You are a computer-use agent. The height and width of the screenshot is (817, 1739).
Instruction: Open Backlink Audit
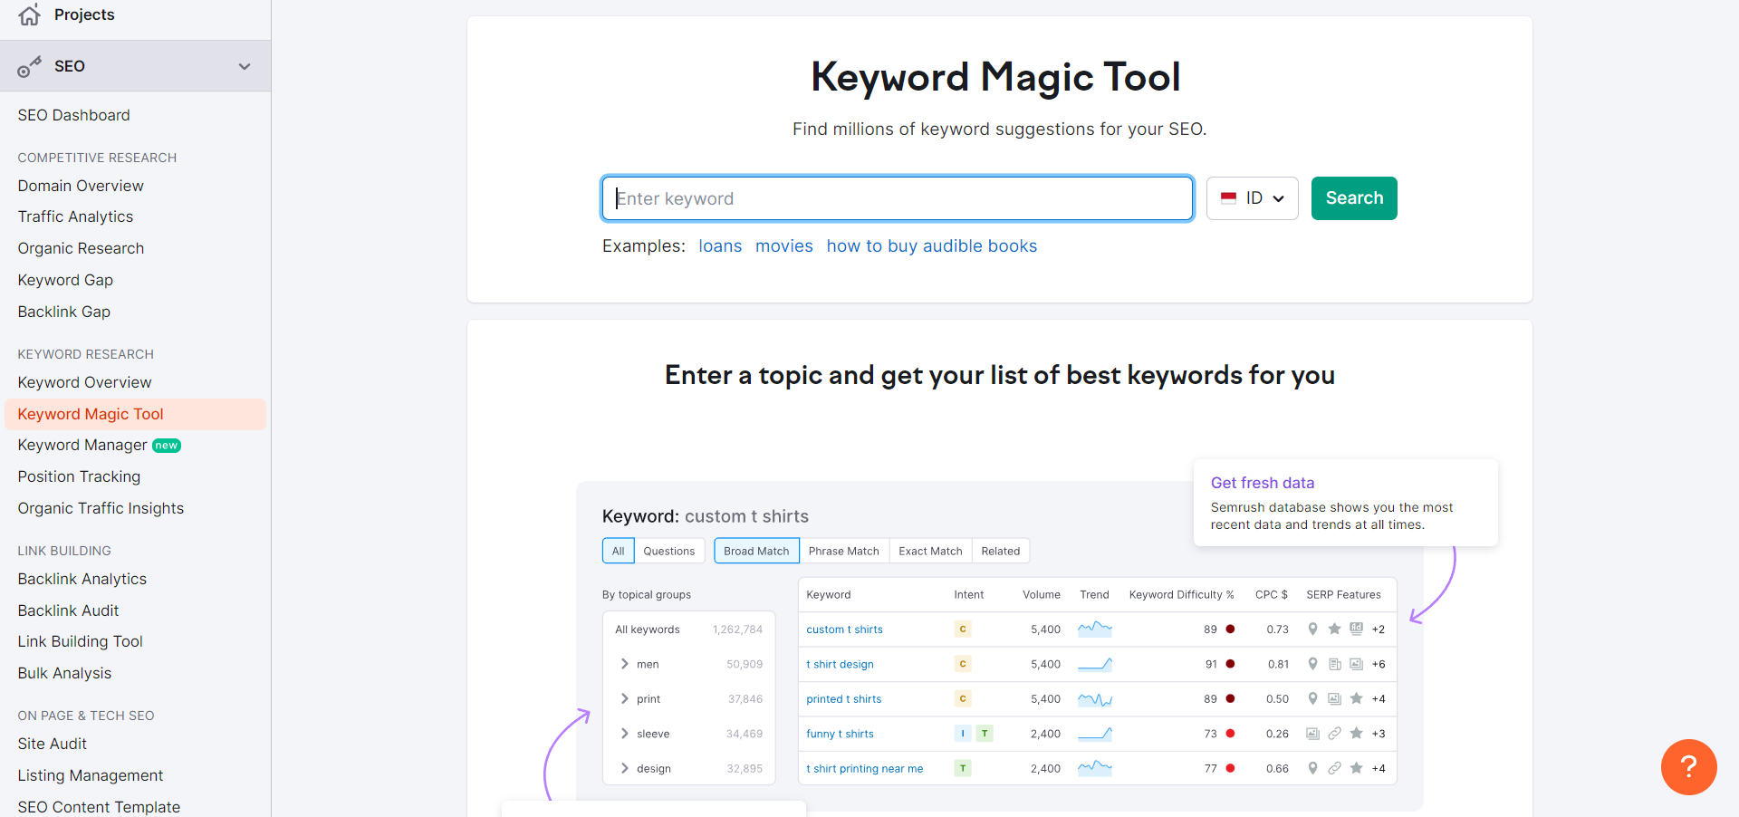pyautogui.click(x=69, y=610)
